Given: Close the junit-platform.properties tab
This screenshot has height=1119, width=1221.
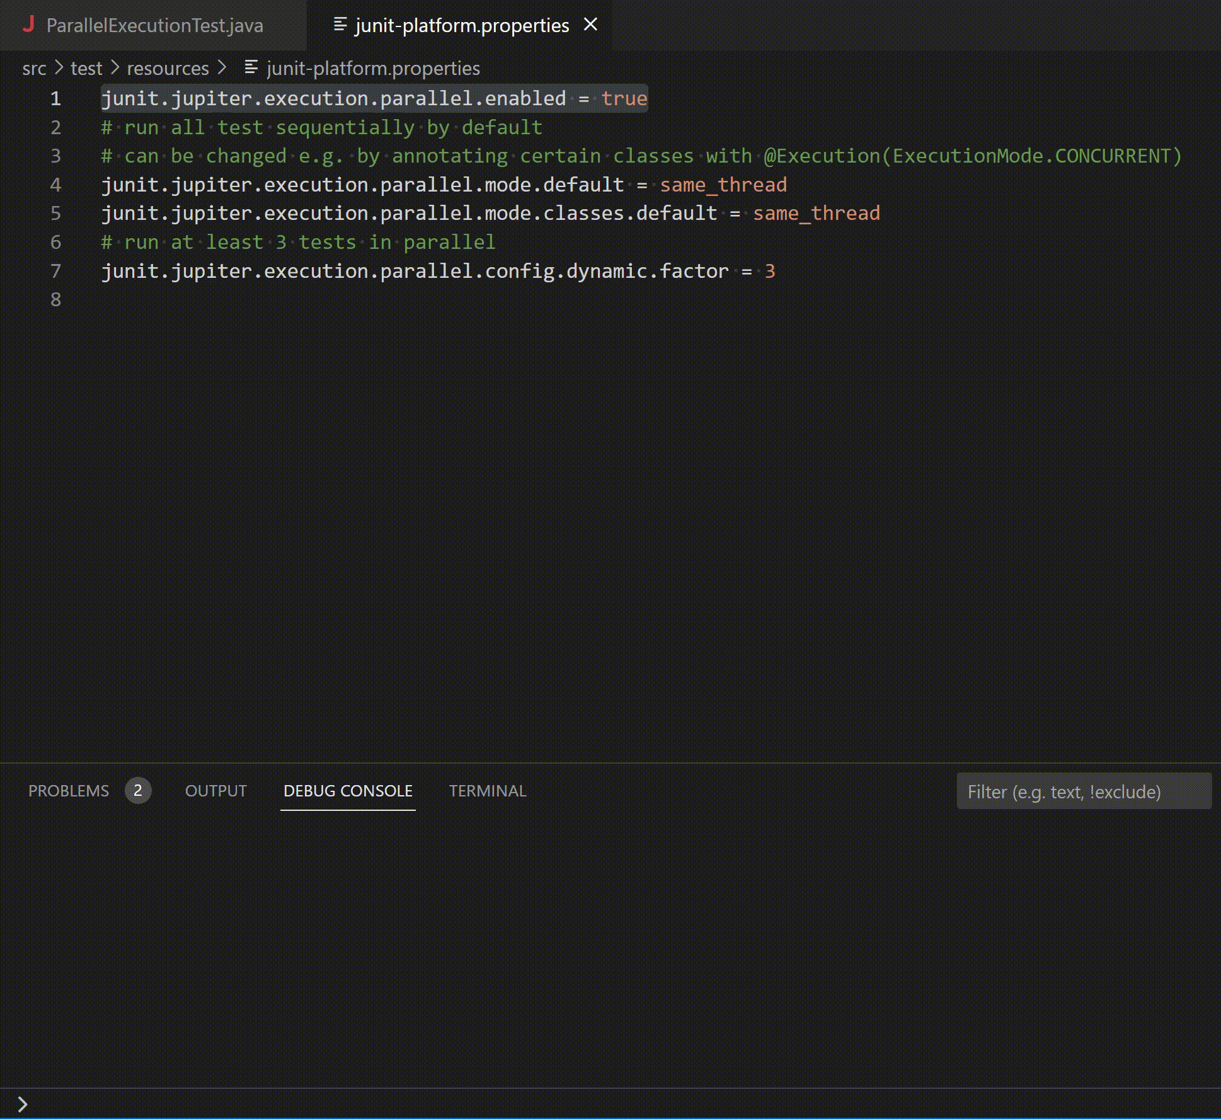Looking at the screenshot, I should (x=591, y=25).
